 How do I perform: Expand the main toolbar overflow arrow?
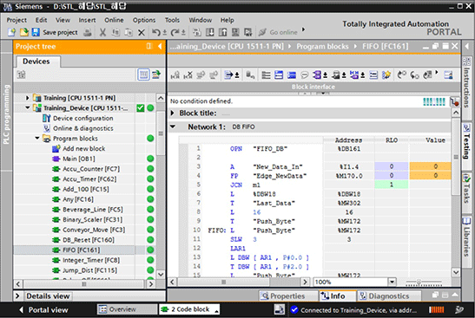point(303,29)
